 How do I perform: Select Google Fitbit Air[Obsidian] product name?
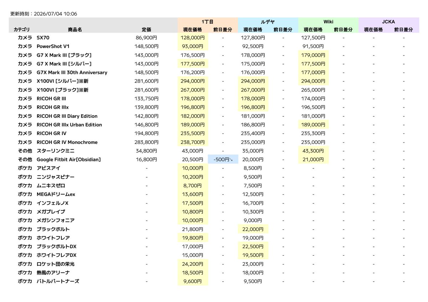[69, 160]
